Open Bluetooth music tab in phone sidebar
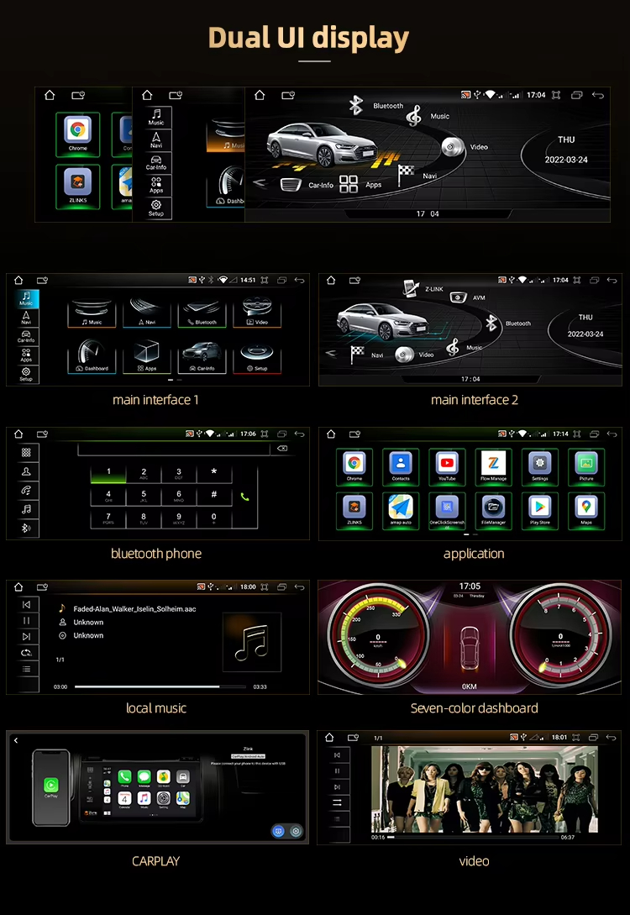Viewport: 630px width, 915px height. [26, 509]
